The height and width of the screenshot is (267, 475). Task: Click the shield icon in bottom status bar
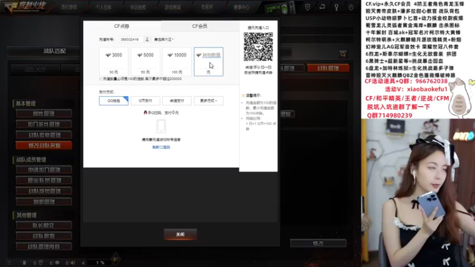coord(40,263)
